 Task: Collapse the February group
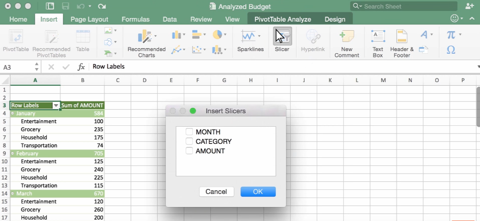pos(13,153)
